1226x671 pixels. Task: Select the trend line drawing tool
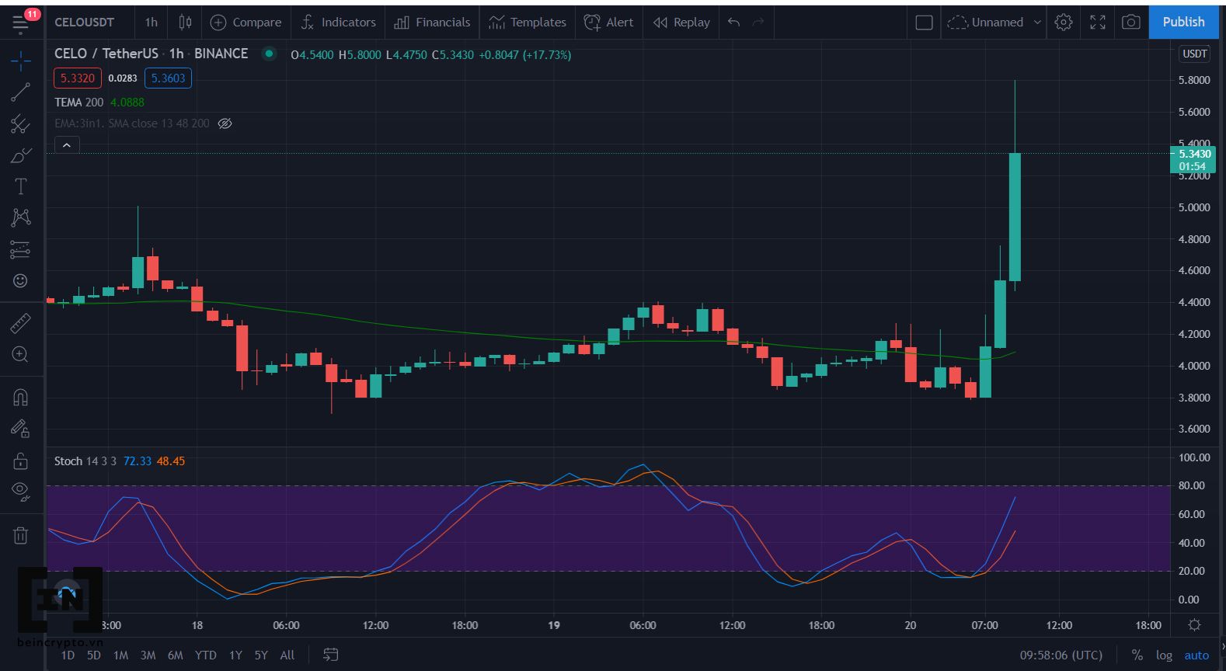point(20,92)
